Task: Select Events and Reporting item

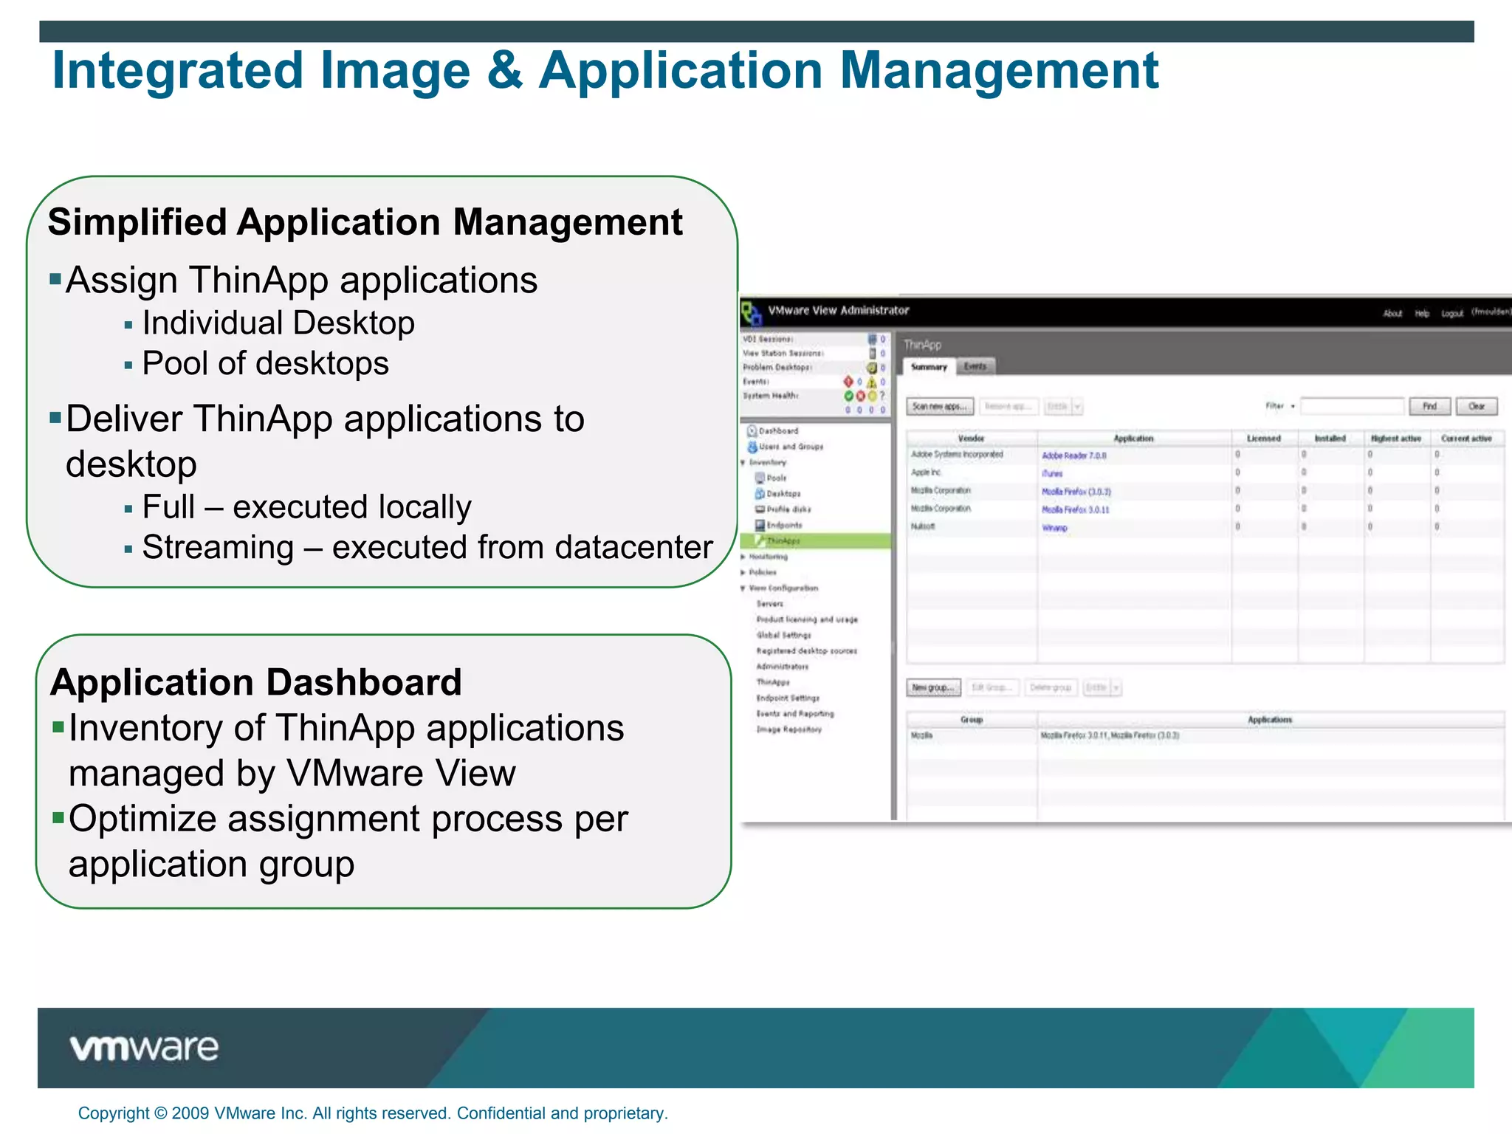Action: click(794, 714)
